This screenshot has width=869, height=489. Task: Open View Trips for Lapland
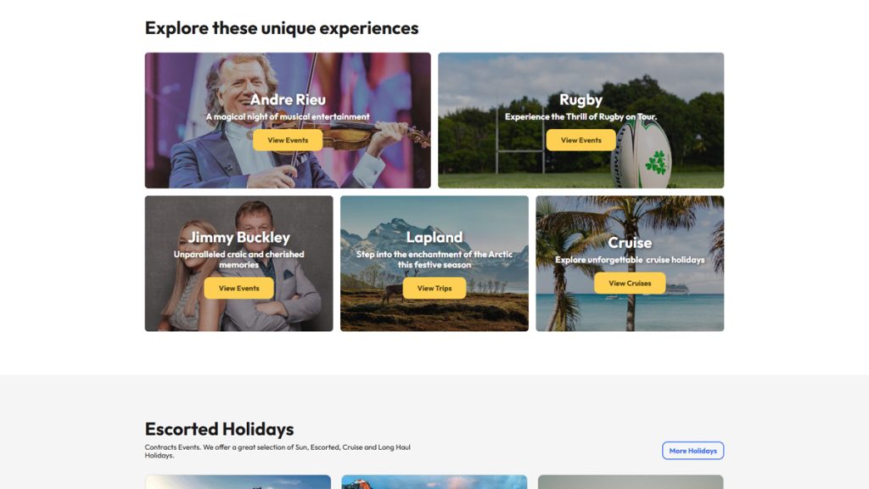(434, 289)
